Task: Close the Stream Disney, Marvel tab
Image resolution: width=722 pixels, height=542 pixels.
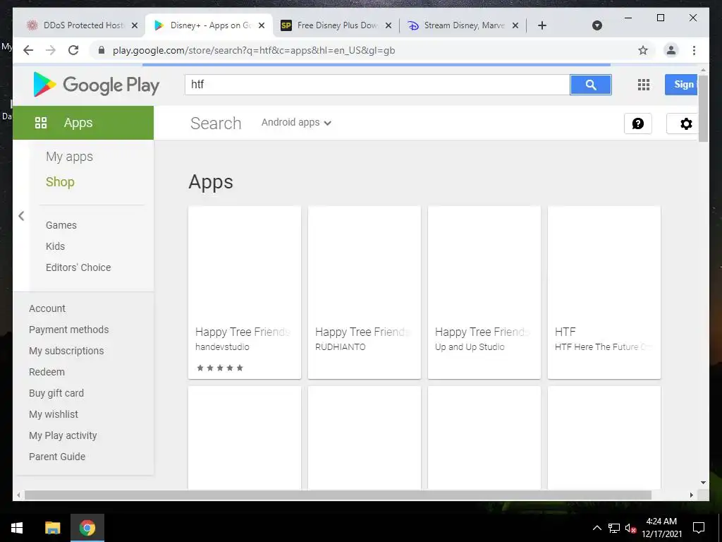Action: coord(515,25)
